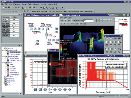This screenshot has width=131, height=98.
Task: Click the Print icon in main toolbar
Action: tap(30, 8)
